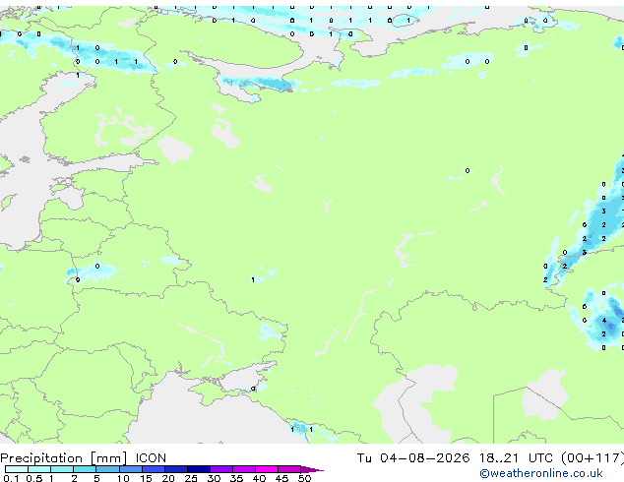Viewport: 624px width, 482px height.
Task: Click the 0.1–0.5 mm palest cyan legend swatch
Action: (x=17, y=469)
